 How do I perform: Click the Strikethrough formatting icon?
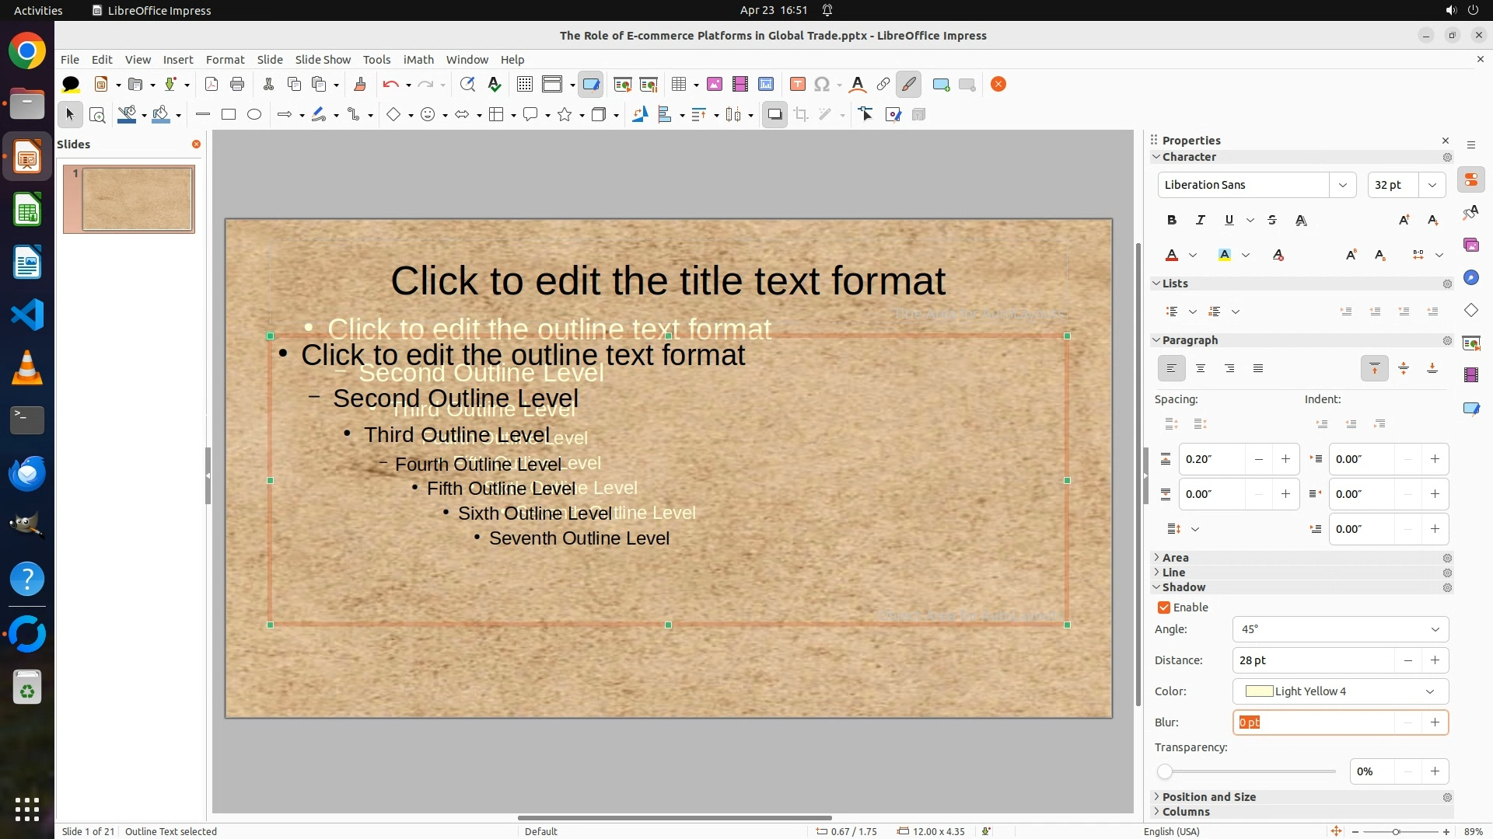click(1272, 221)
